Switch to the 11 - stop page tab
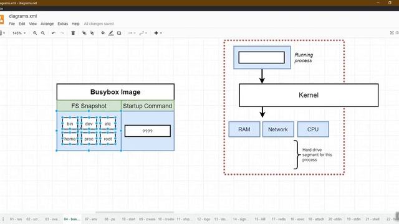 tap(184, 219)
